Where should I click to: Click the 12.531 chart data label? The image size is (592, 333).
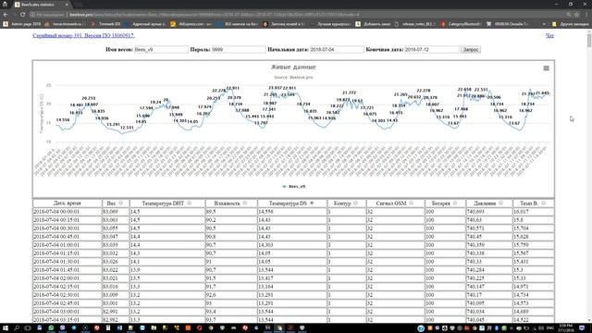tap(127, 128)
